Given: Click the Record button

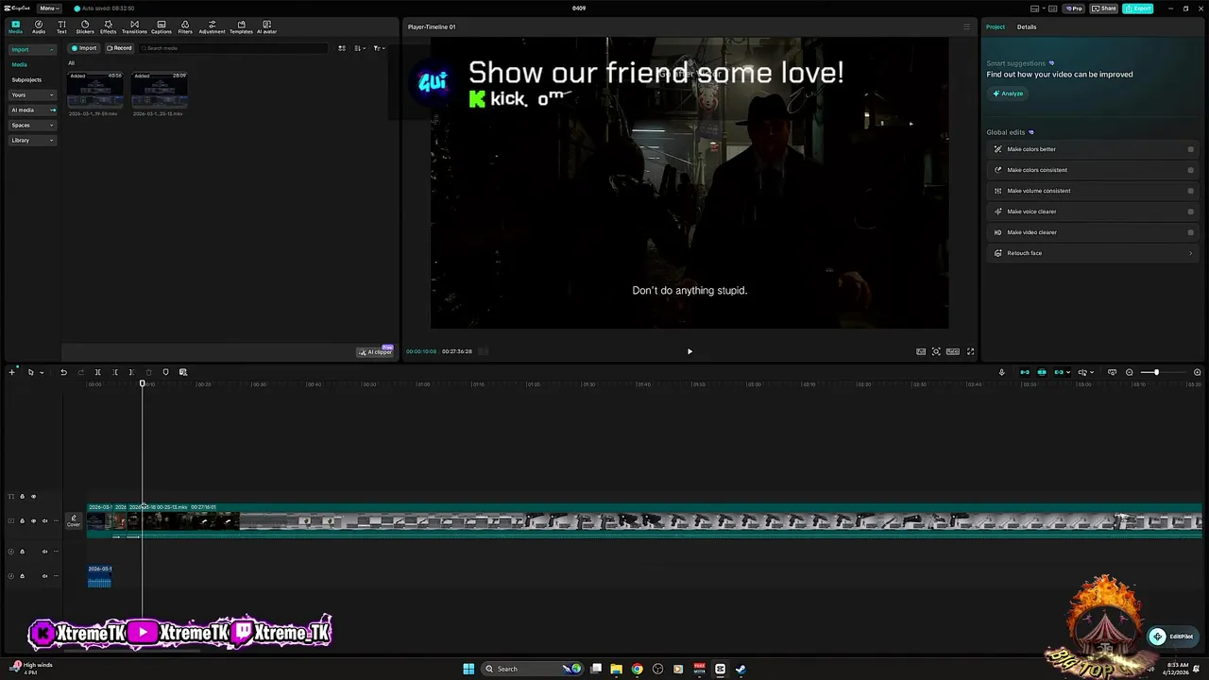Looking at the screenshot, I should click(119, 48).
